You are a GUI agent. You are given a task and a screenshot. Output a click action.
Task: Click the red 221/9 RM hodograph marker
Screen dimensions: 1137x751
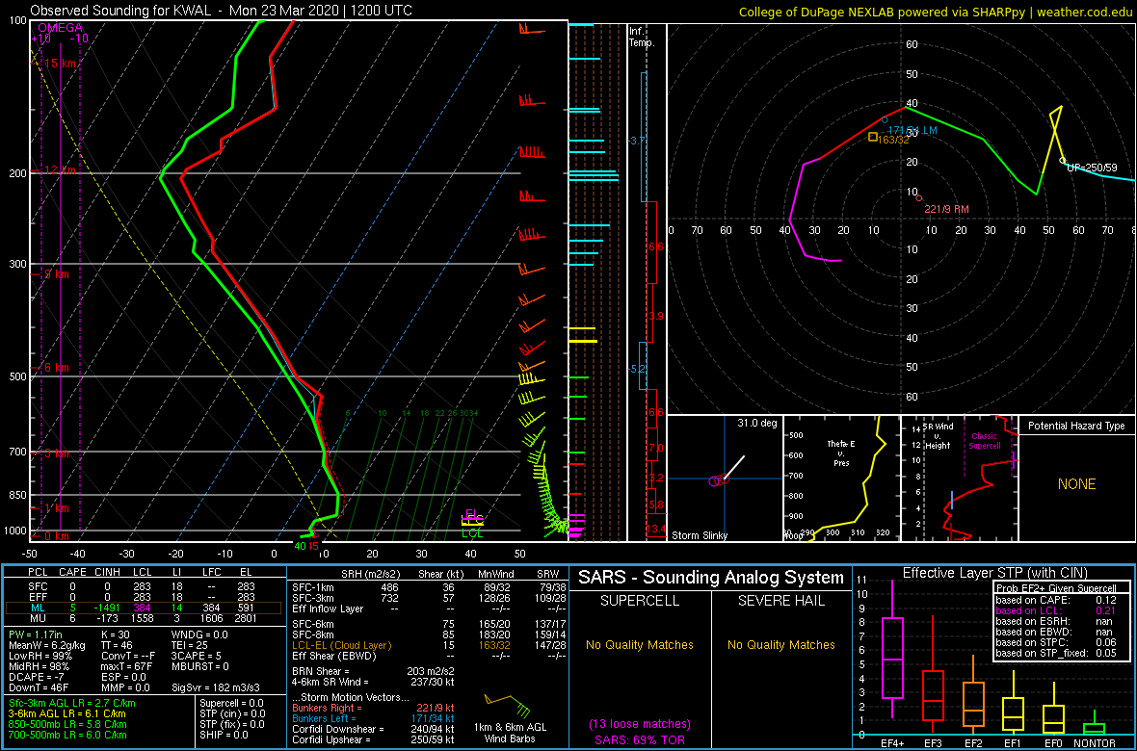918,198
